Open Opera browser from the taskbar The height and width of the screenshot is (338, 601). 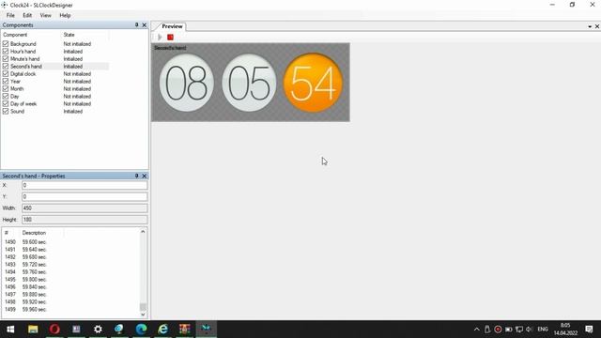tap(54, 330)
